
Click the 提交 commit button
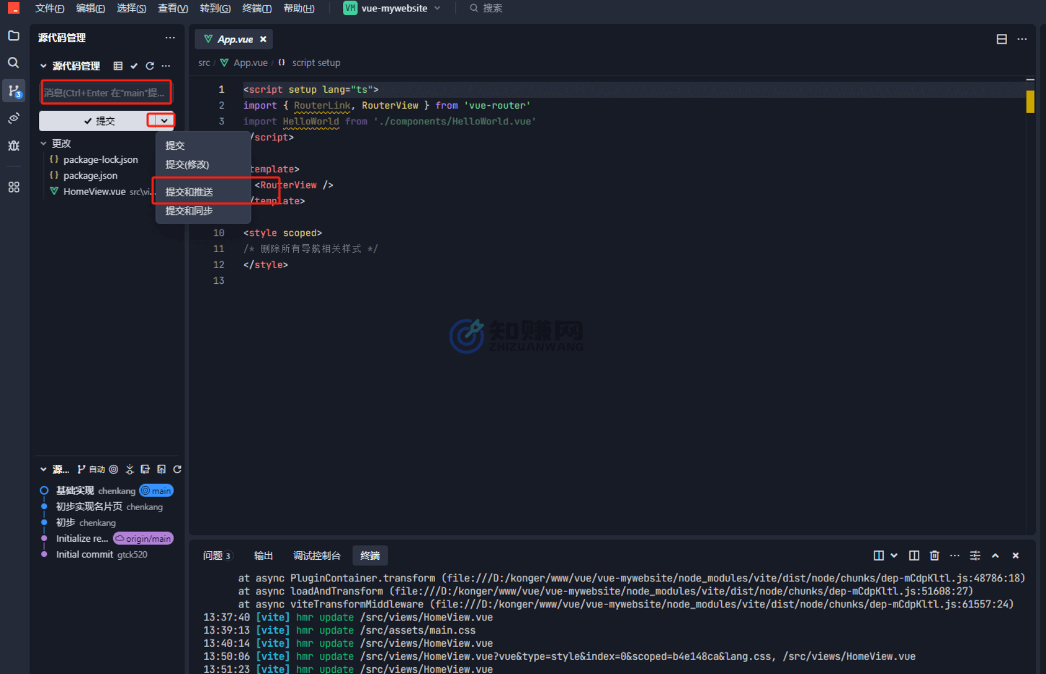point(99,121)
